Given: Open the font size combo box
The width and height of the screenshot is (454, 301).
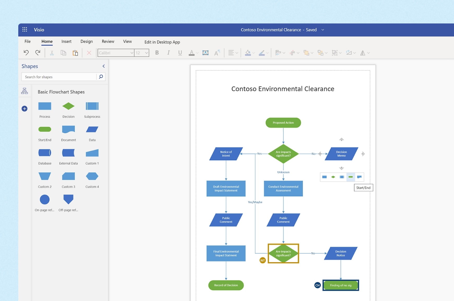Looking at the screenshot, I should (142, 53).
